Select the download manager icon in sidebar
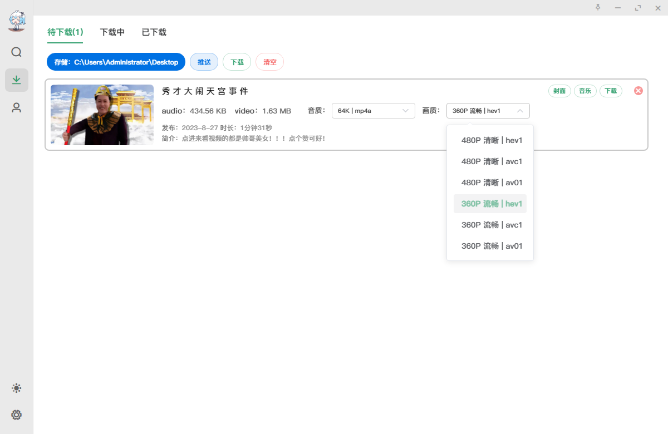The image size is (668, 434). point(16,80)
